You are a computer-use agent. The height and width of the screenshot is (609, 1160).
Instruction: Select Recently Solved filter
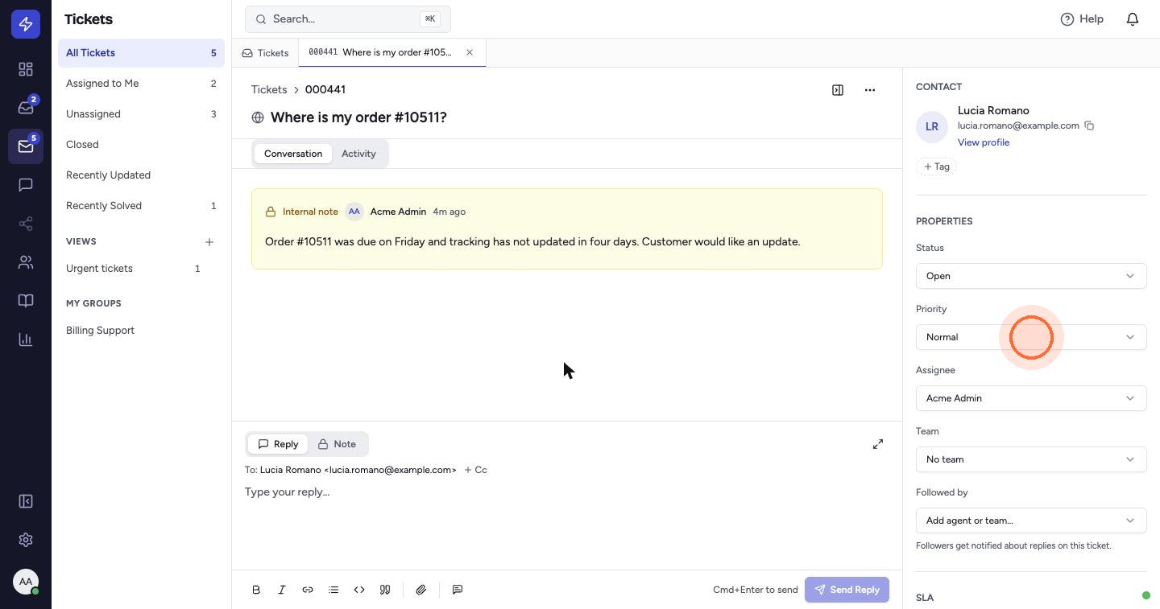point(141,206)
